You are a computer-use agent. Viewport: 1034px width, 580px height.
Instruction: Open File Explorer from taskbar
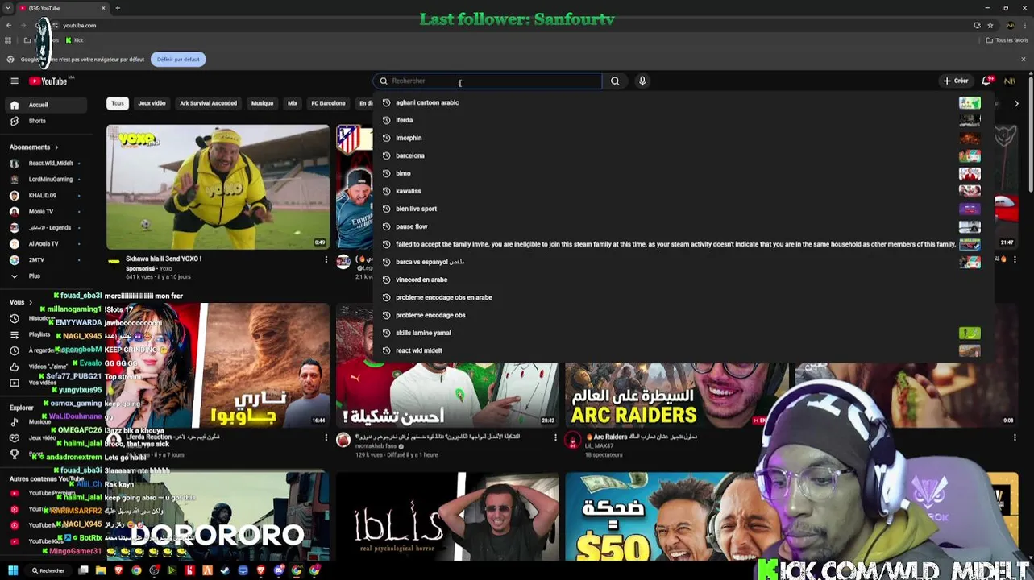101,570
